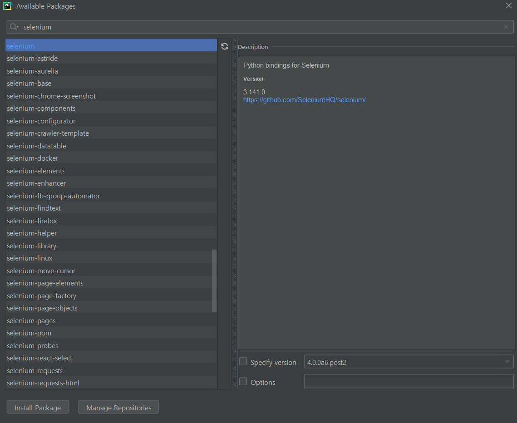517x423 pixels.
Task: Open the version dropdown showing 4.0.0a6.post2
Action: coord(409,362)
